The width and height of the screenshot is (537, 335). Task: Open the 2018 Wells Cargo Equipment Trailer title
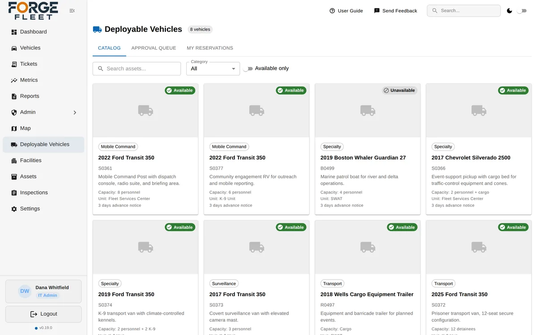(x=367, y=294)
